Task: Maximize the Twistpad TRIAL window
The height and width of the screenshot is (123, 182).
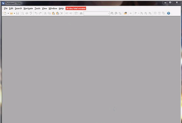Action: (170, 2)
